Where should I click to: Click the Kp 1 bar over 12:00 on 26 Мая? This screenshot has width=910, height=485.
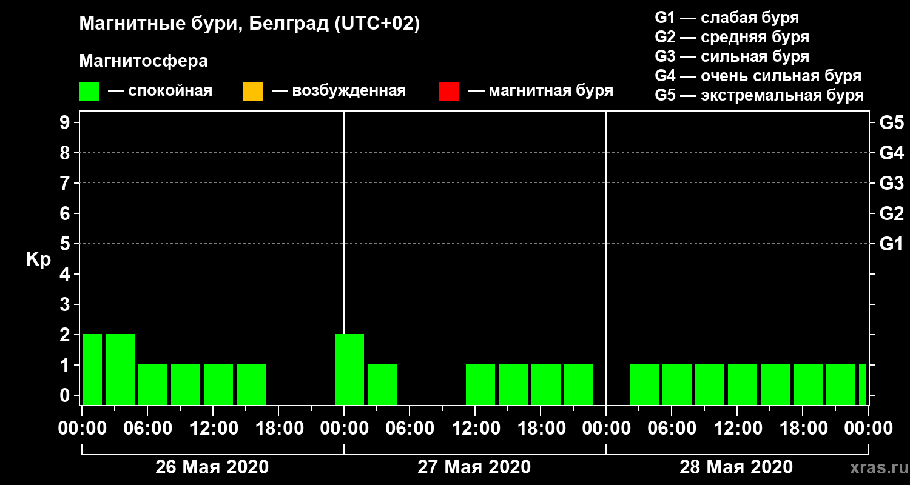tap(218, 384)
